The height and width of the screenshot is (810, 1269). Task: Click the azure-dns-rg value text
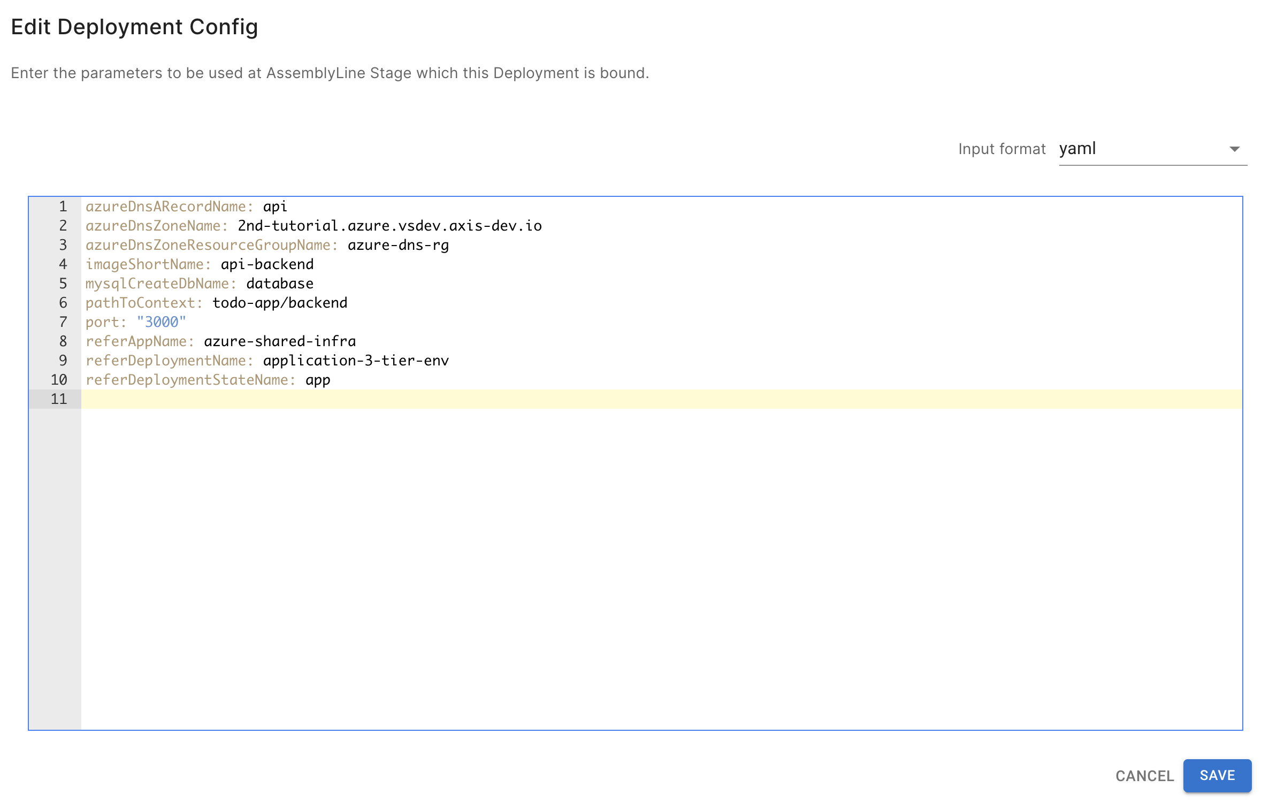click(x=398, y=245)
